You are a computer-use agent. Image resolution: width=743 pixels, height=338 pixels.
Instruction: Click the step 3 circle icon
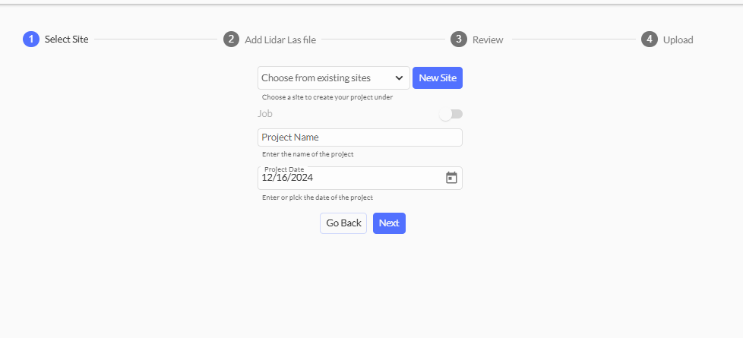tap(458, 39)
